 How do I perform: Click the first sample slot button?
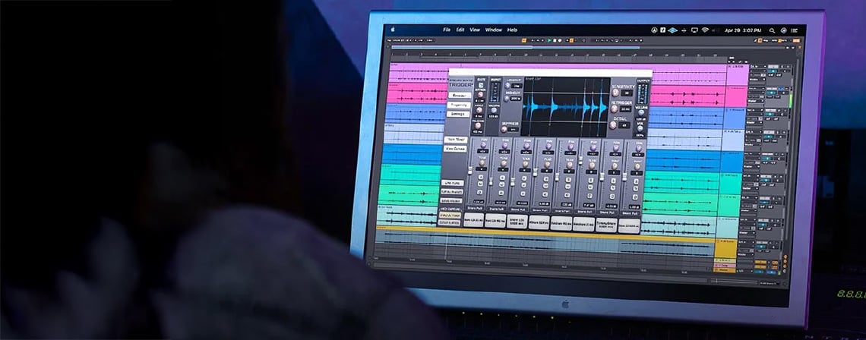pos(474,219)
